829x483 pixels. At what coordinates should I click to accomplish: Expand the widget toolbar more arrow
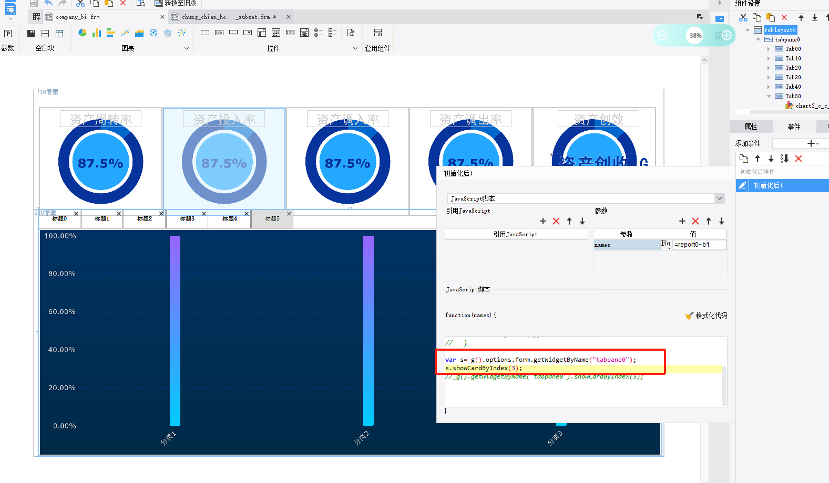point(355,48)
